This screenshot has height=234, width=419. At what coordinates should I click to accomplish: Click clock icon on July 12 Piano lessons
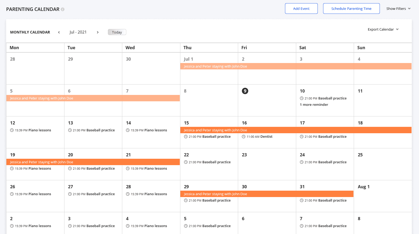pos(12,130)
